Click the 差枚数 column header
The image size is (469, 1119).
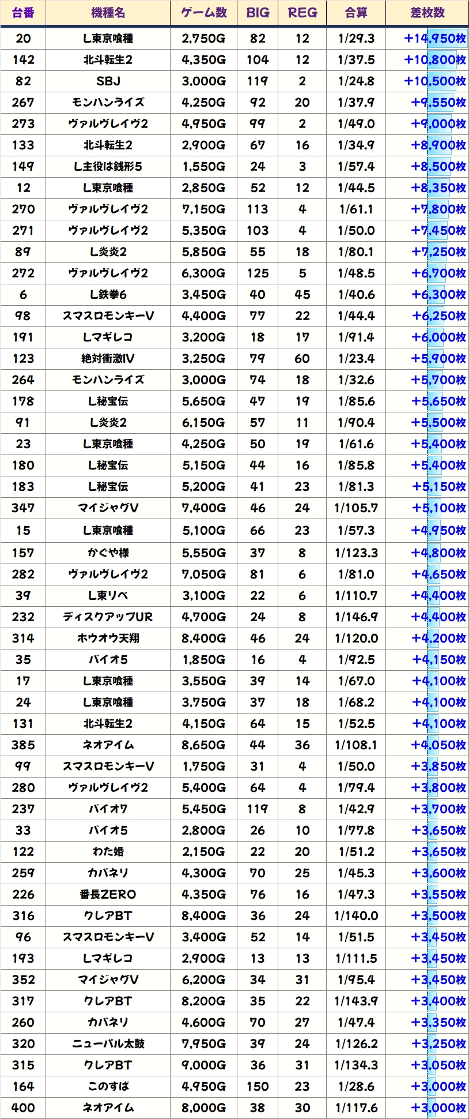pos(427,13)
